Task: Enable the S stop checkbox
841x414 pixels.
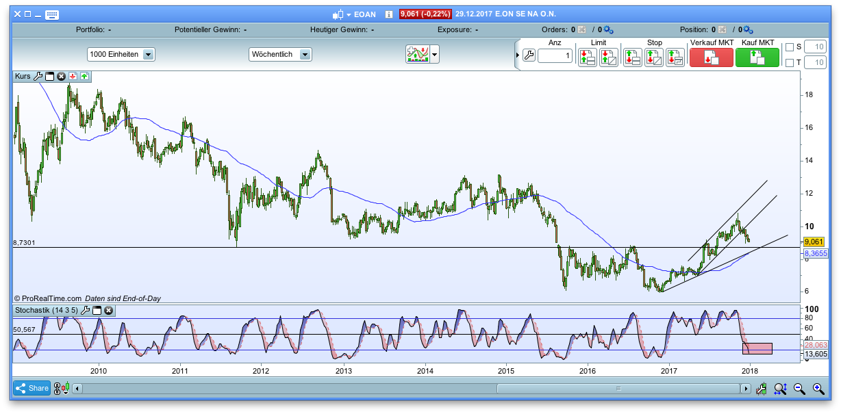Action: (x=790, y=47)
